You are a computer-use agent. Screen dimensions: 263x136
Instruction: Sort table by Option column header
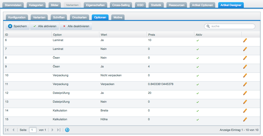(x=57, y=35)
